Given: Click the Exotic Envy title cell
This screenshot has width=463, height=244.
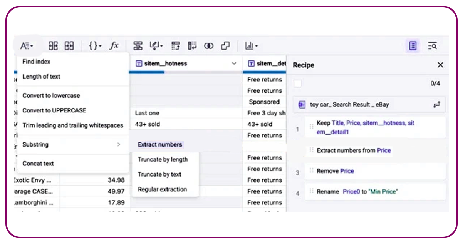Looking at the screenshot, I should [37, 180].
